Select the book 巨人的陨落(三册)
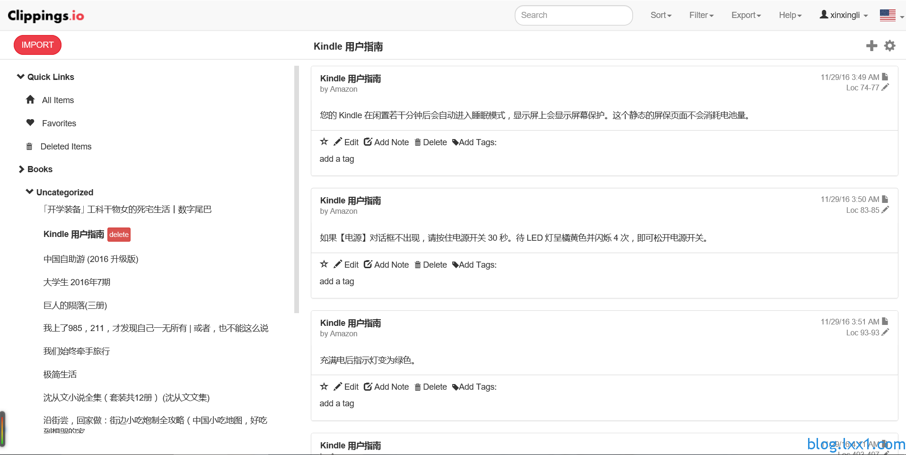Screen dimensions: 906x455 point(75,306)
